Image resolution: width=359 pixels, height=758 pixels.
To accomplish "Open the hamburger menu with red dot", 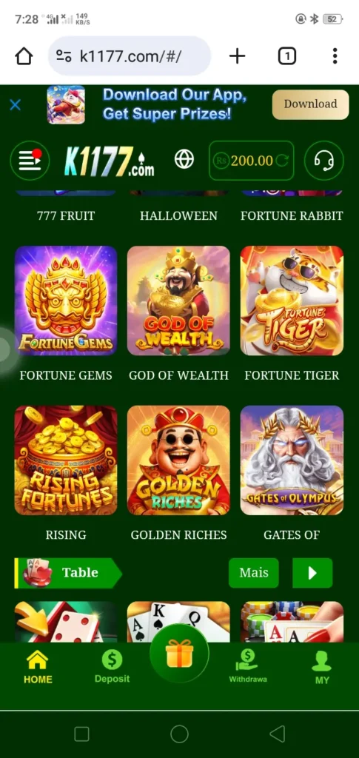I will click(30, 160).
